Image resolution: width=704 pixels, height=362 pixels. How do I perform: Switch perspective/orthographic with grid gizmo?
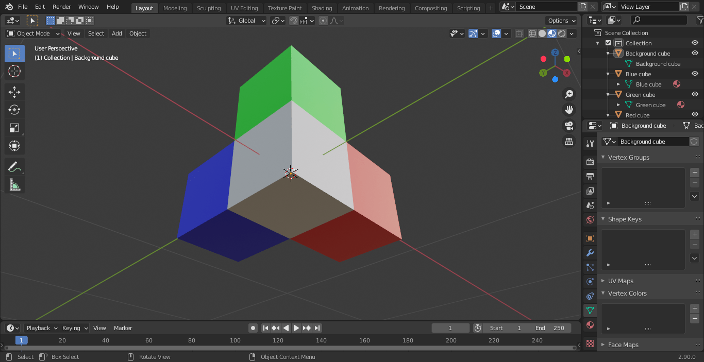pyautogui.click(x=569, y=141)
